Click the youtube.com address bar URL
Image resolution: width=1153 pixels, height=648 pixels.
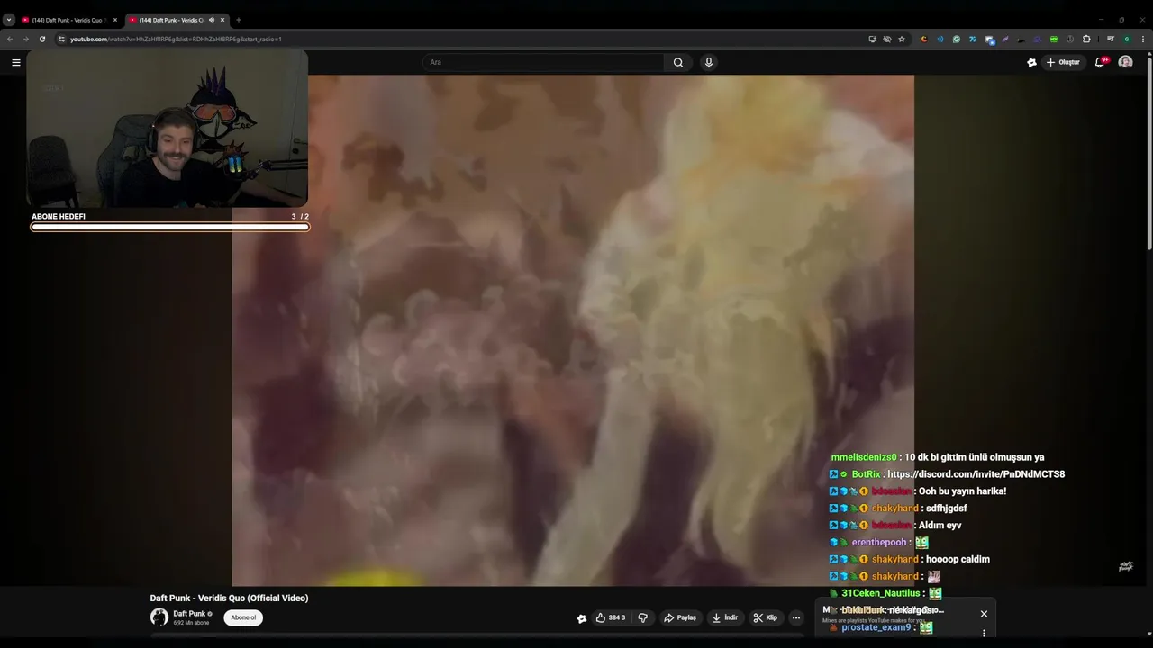click(x=176, y=39)
